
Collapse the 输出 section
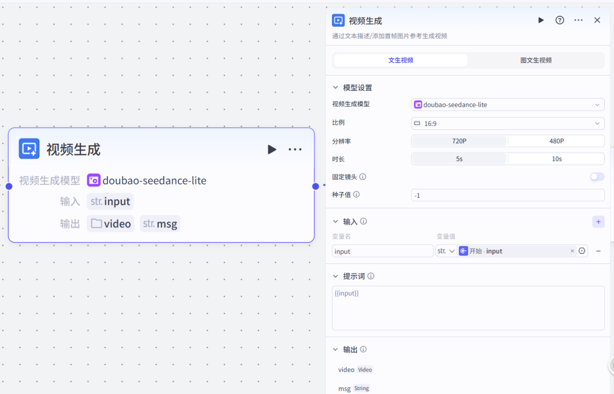[x=335, y=350]
